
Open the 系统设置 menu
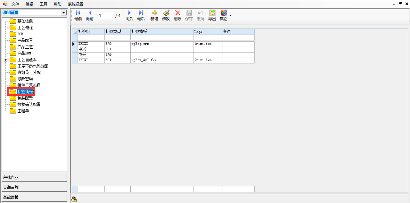tap(76, 4)
